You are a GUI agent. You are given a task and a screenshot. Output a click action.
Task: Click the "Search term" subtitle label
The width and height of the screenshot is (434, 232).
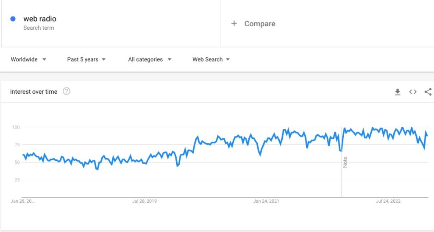[39, 28]
